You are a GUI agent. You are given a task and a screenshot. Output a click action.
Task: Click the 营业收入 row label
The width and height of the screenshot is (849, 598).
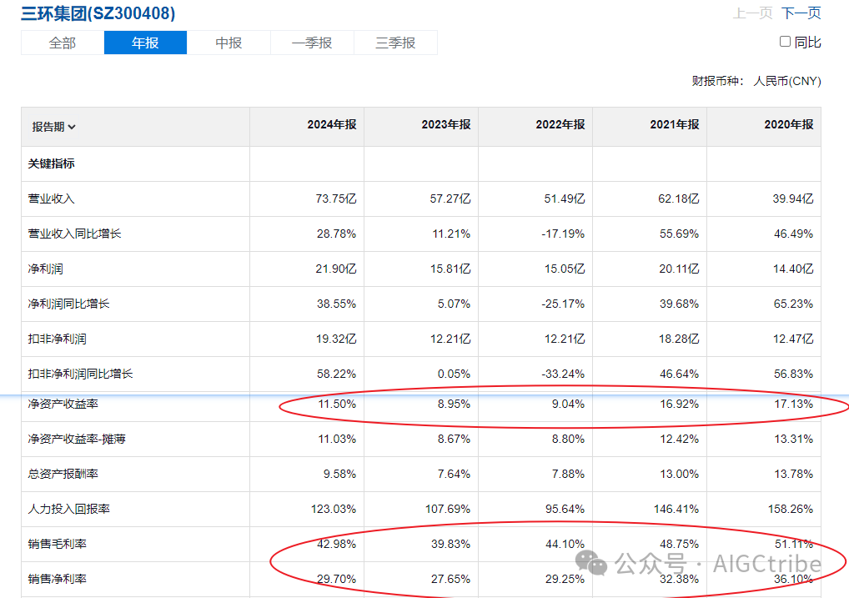(x=51, y=198)
